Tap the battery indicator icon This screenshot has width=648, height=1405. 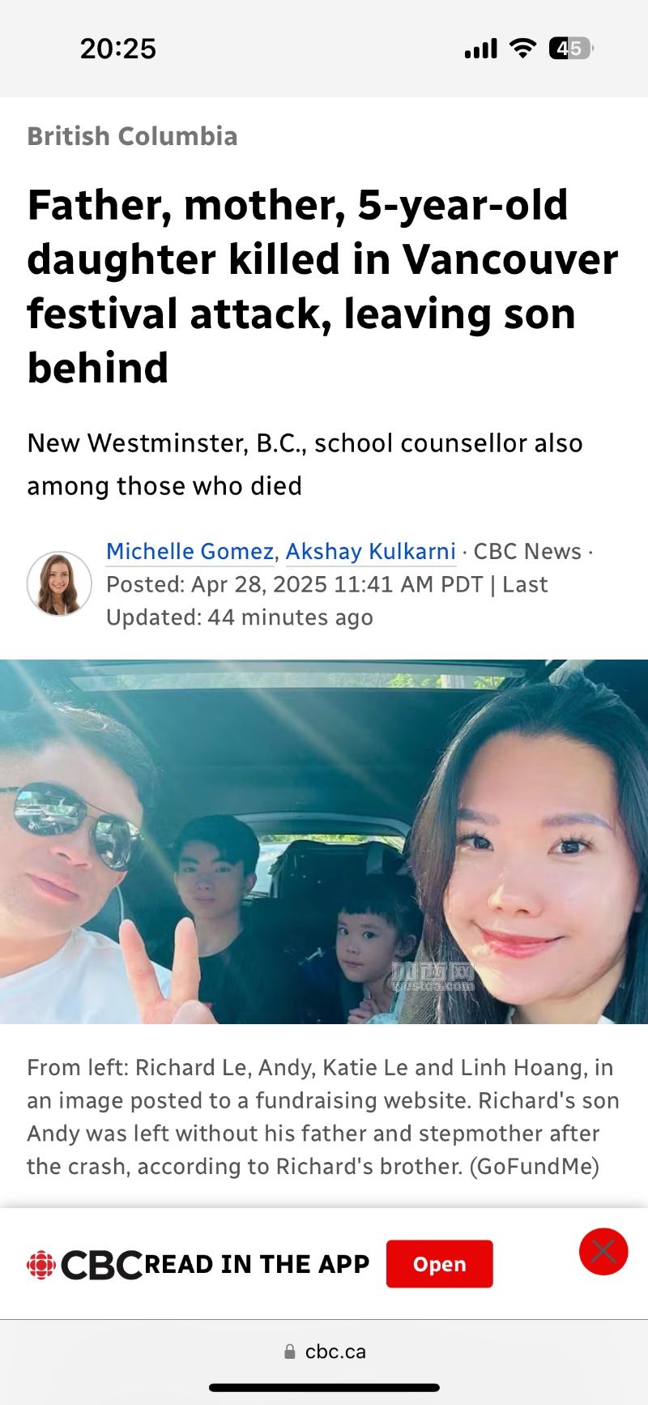571,49
